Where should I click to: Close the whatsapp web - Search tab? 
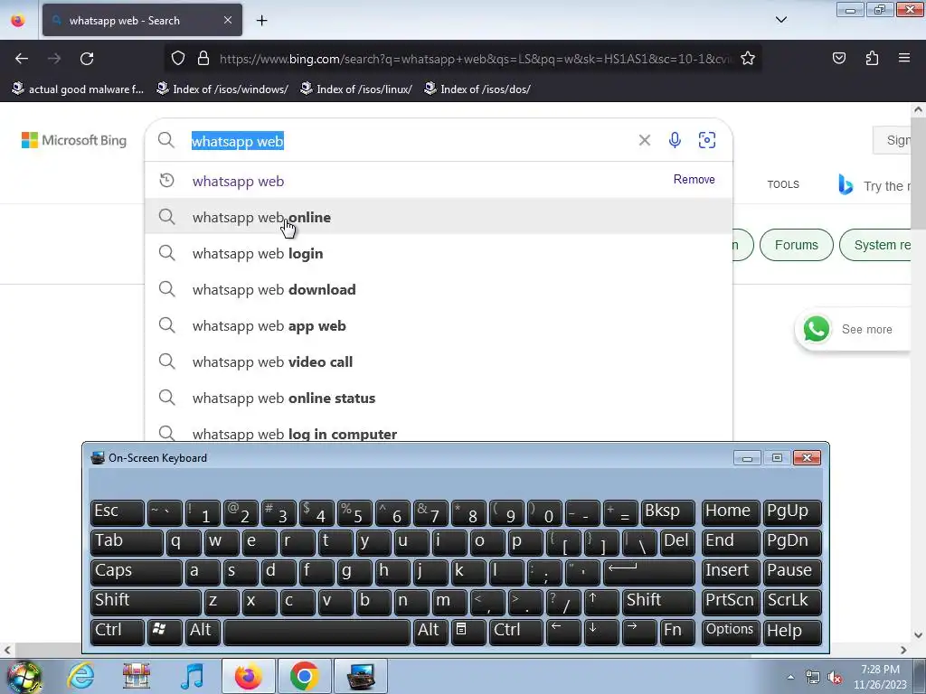(x=228, y=20)
